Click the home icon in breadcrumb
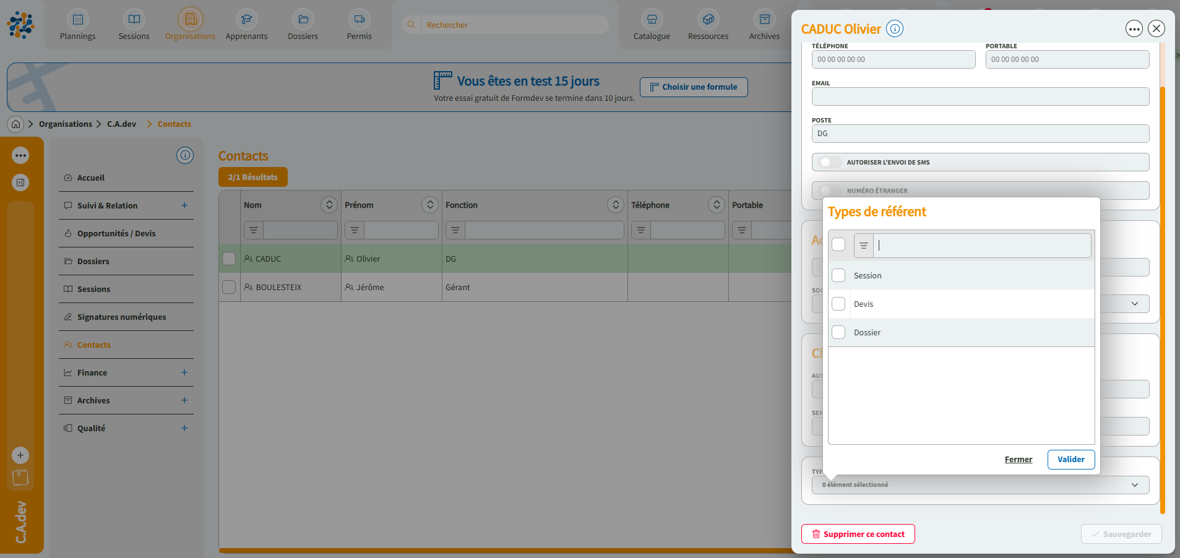The height and width of the screenshot is (558, 1180). [x=16, y=124]
